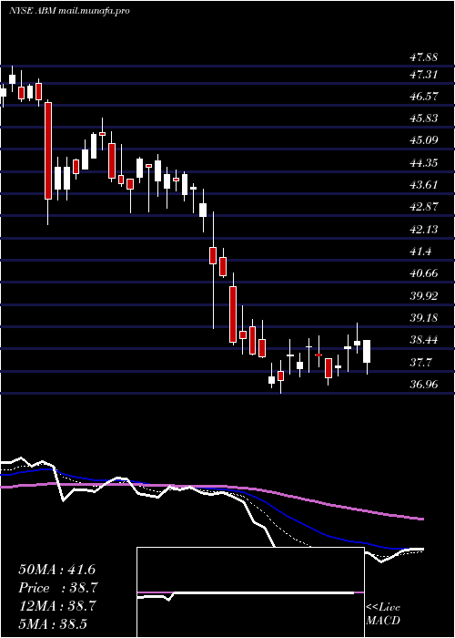Click the 39.18 price axis label
The image size is (455, 638).
[423, 318]
